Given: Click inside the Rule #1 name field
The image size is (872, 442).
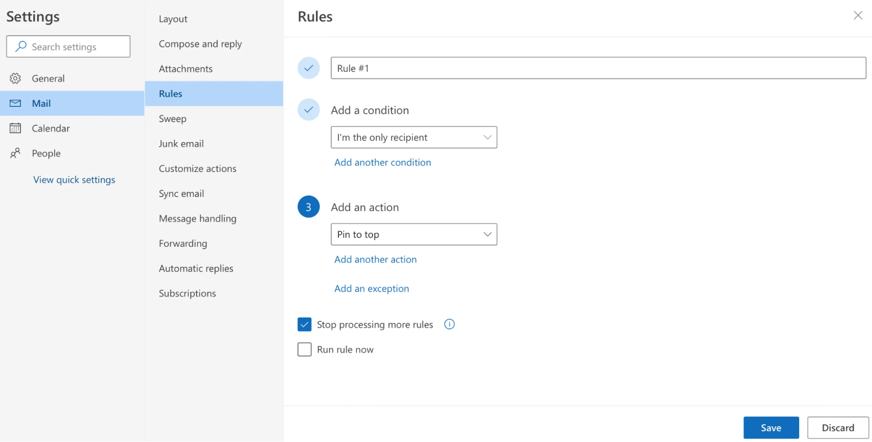Looking at the screenshot, I should click(x=480, y=68).
